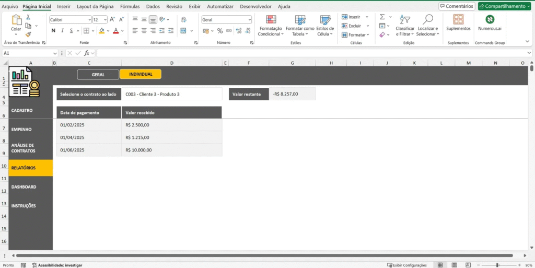This screenshot has height=268, width=535.
Task: Click the Format Painter brush icon
Action: [28, 34]
